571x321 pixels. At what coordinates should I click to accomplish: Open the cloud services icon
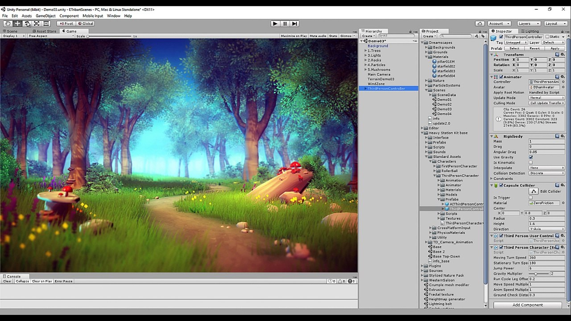480,24
